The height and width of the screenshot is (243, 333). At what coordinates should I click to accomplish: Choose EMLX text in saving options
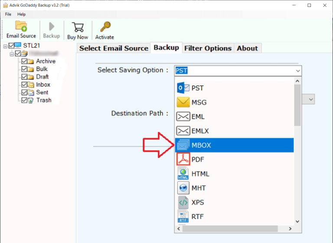(200, 131)
